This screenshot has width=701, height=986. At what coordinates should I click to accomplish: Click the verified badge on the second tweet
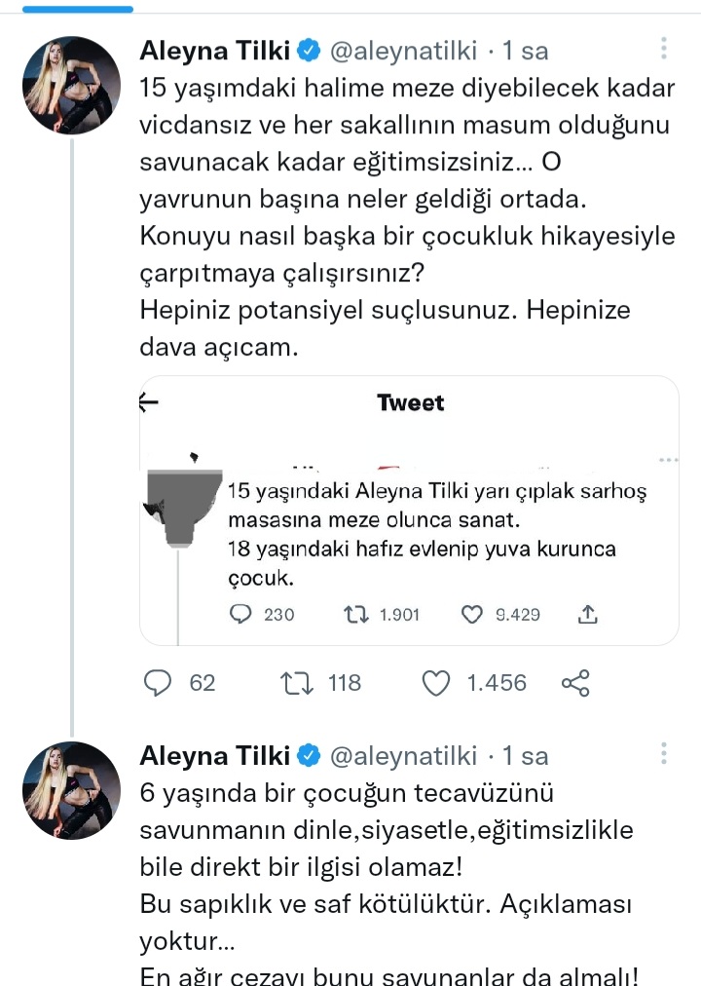(311, 755)
